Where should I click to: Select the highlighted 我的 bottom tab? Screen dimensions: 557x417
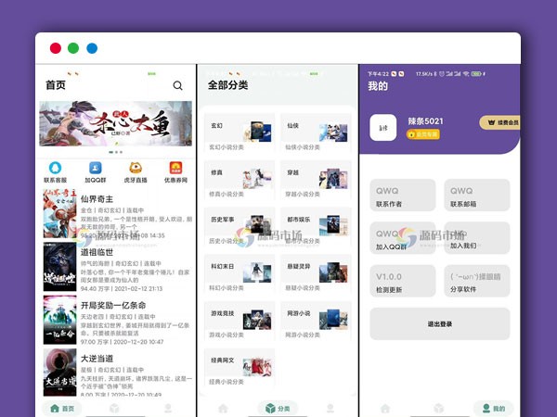pyautogui.click(x=493, y=408)
